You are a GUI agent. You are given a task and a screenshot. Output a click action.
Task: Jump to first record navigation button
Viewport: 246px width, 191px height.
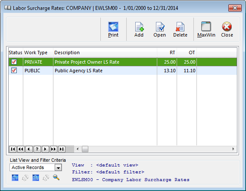click(12, 149)
